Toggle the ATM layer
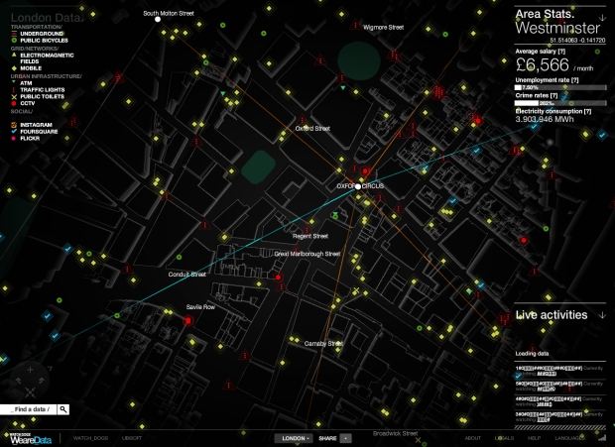Screen dimensions: 615x447 (x=22, y=83)
